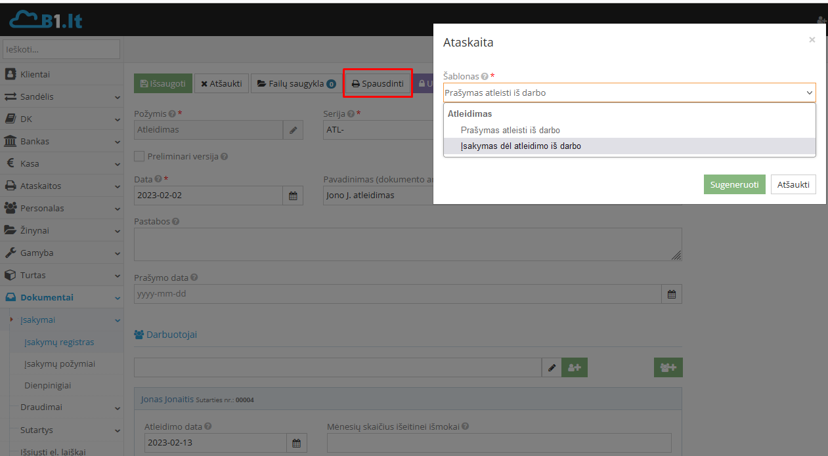Click calendar icon beside Atleidimo data

click(x=296, y=443)
